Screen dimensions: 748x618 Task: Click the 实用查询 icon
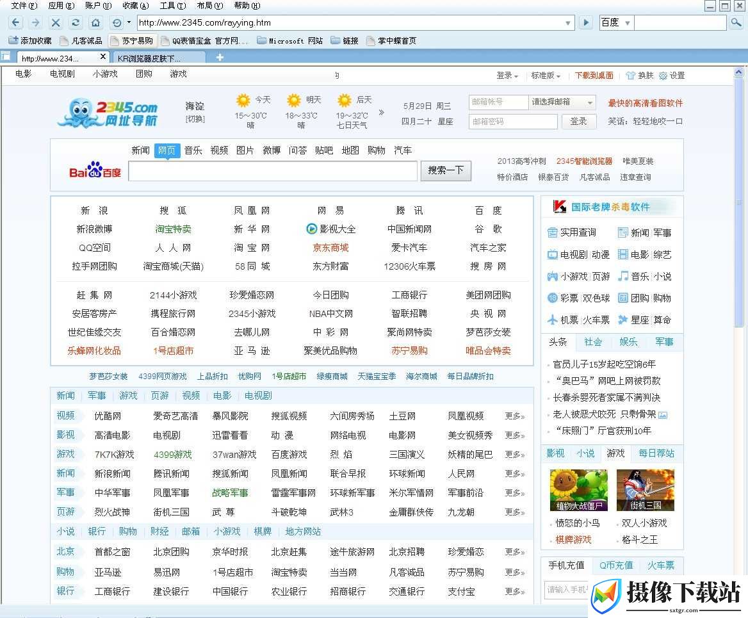553,232
